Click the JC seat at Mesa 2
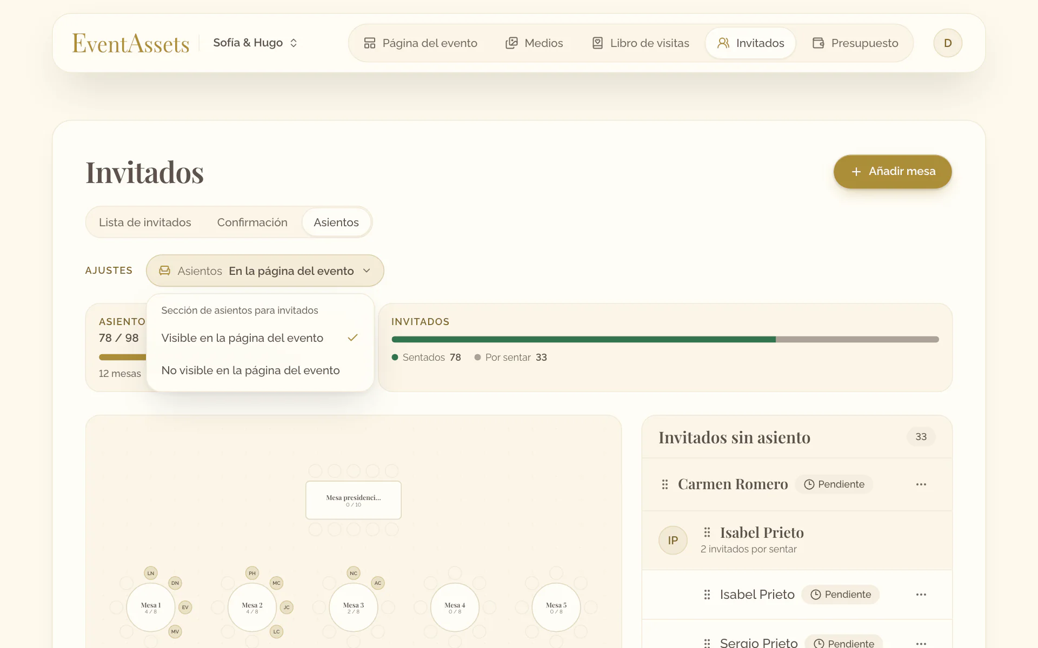The image size is (1038, 648). [x=287, y=607]
